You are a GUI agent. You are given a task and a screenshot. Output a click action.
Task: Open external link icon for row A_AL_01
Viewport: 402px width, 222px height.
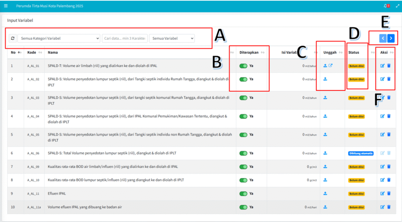tap(330, 66)
